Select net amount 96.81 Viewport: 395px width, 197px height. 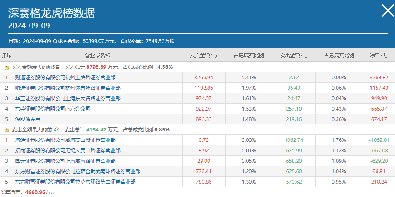click(x=379, y=172)
